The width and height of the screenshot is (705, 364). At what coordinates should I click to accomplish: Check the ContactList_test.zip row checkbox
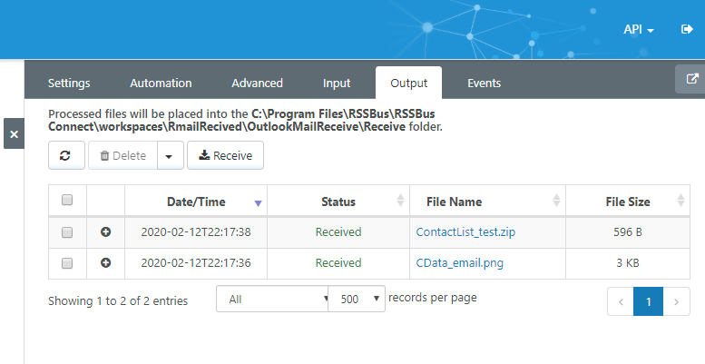click(67, 232)
